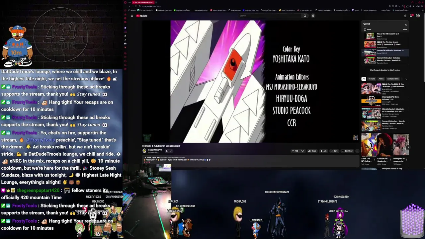Play Toonami Rising Sun item in the queue
This screenshot has width=425, height=239.
pos(385,60)
